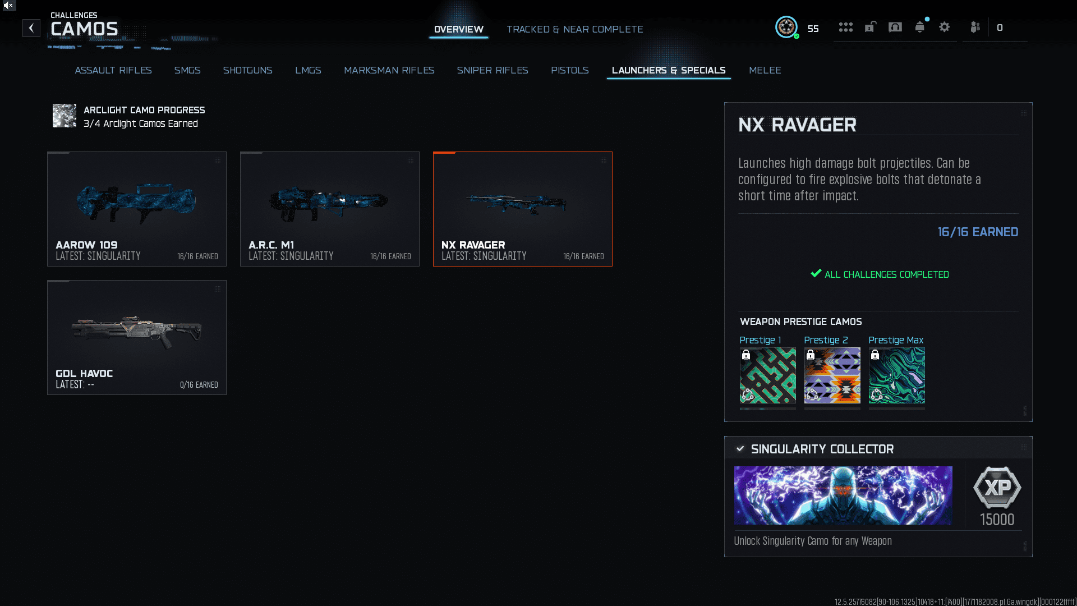Select the Prestige Max camo swatch
The image size is (1077, 606).
point(896,375)
